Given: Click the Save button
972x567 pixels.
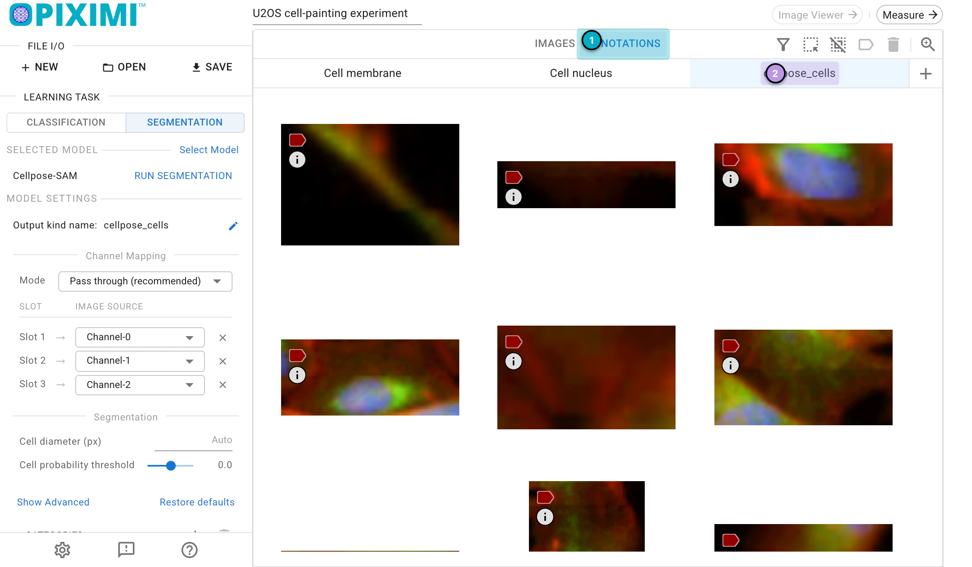Looking at the screenshot, I should pyautogui.click(x=212, y=67).
